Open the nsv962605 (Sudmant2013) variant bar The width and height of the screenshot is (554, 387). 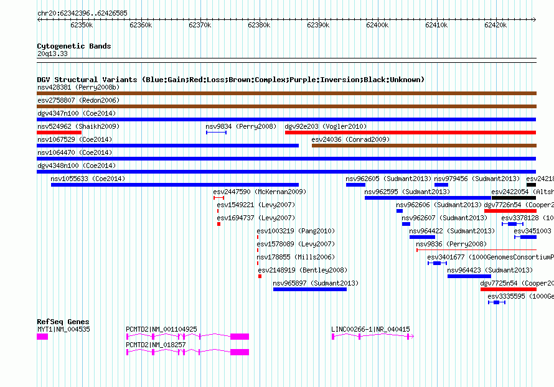tap(356, 185)
